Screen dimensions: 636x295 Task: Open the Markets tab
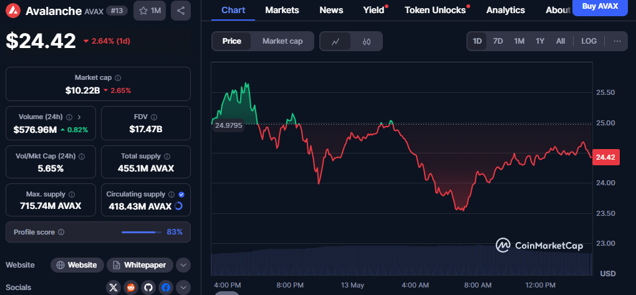coord(282,10)
